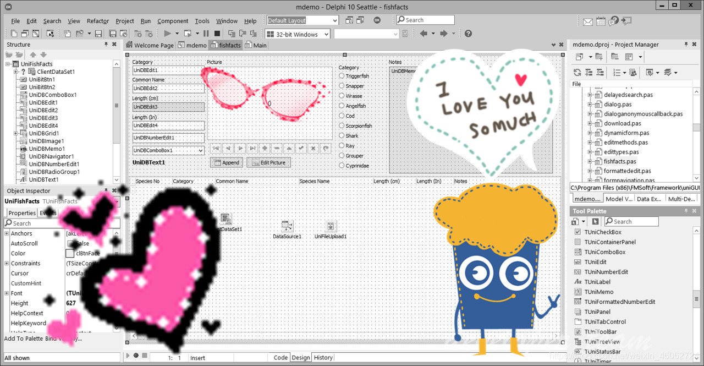The image size is (704, 366).
Task: Click Collapse All icon in Project Manager
Action: pyautogui.click(x=600, y=72)
